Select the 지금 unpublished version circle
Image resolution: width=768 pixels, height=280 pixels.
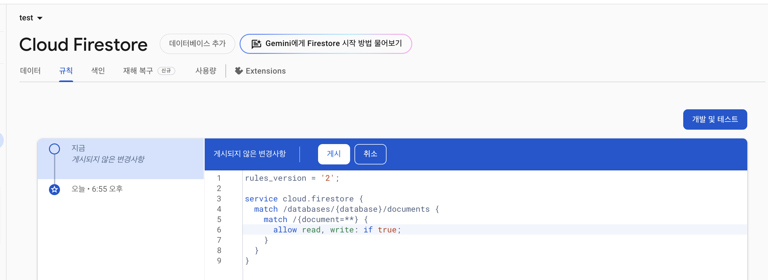[55, 149]
